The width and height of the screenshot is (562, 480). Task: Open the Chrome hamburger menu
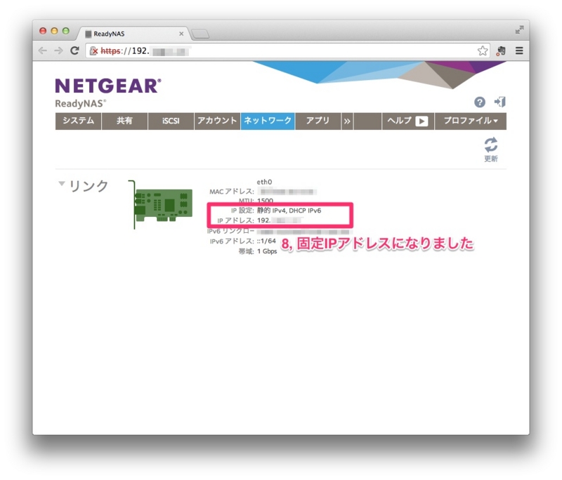click(x=519, y=51)
